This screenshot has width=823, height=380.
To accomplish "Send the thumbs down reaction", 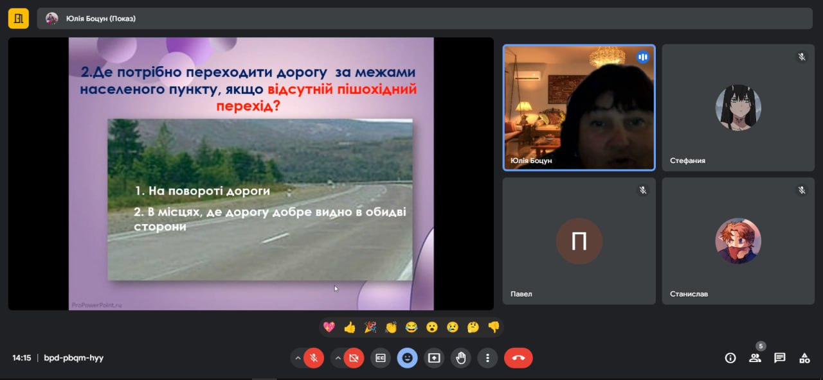I will pos(494,327).
